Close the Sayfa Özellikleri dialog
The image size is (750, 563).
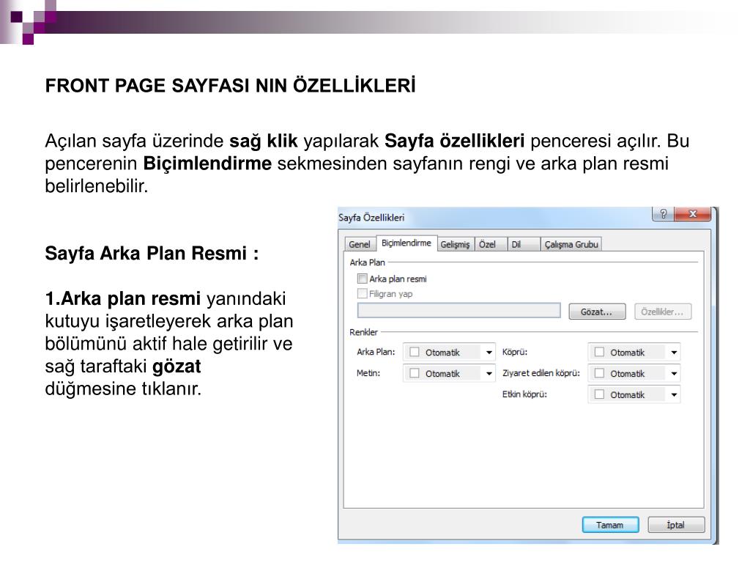pyautogui.click(x=692, y=214)
